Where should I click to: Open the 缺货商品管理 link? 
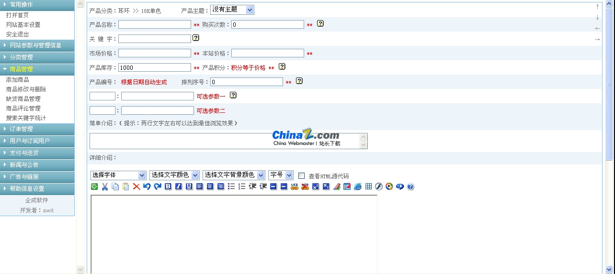click(x=23, y=99)
